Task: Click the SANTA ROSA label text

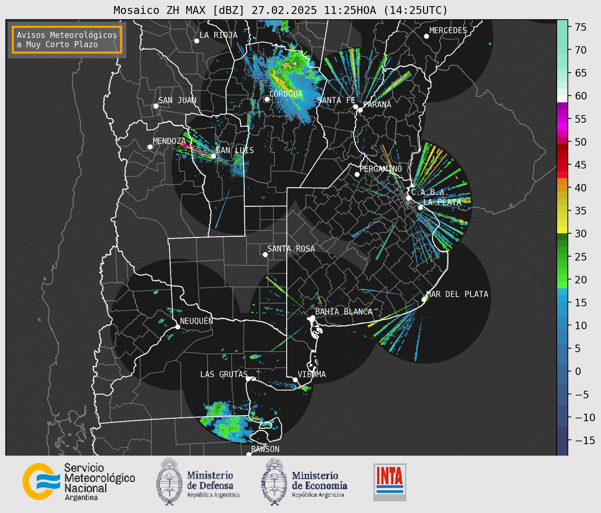Action: (x=291, y=249)
